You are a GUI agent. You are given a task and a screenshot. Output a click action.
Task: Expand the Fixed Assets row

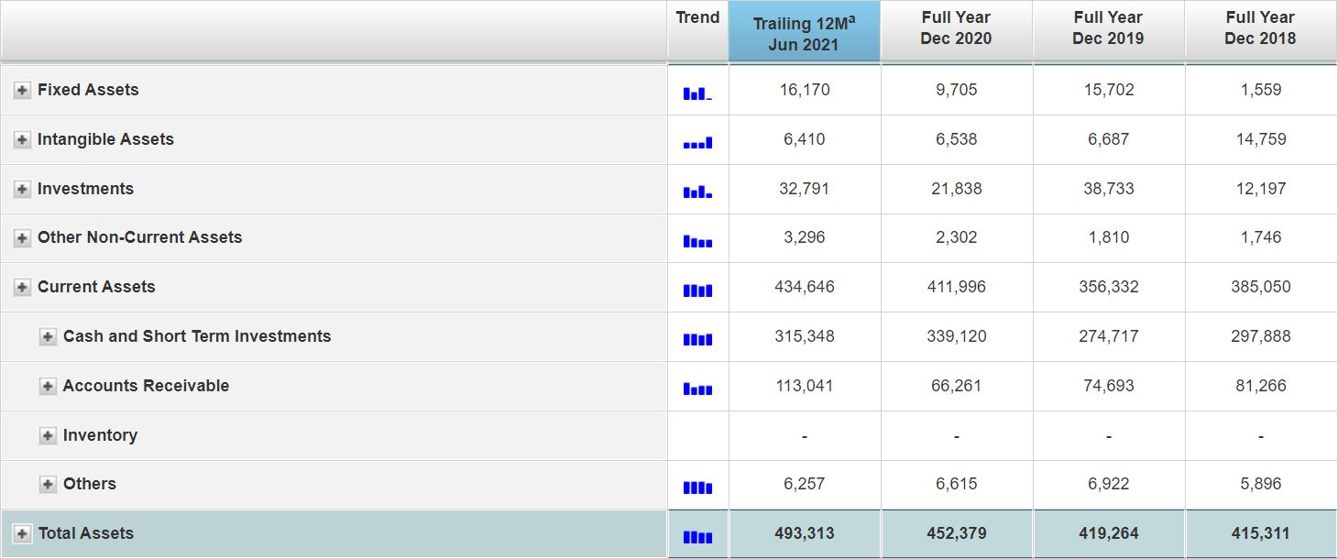pos(23,90)
